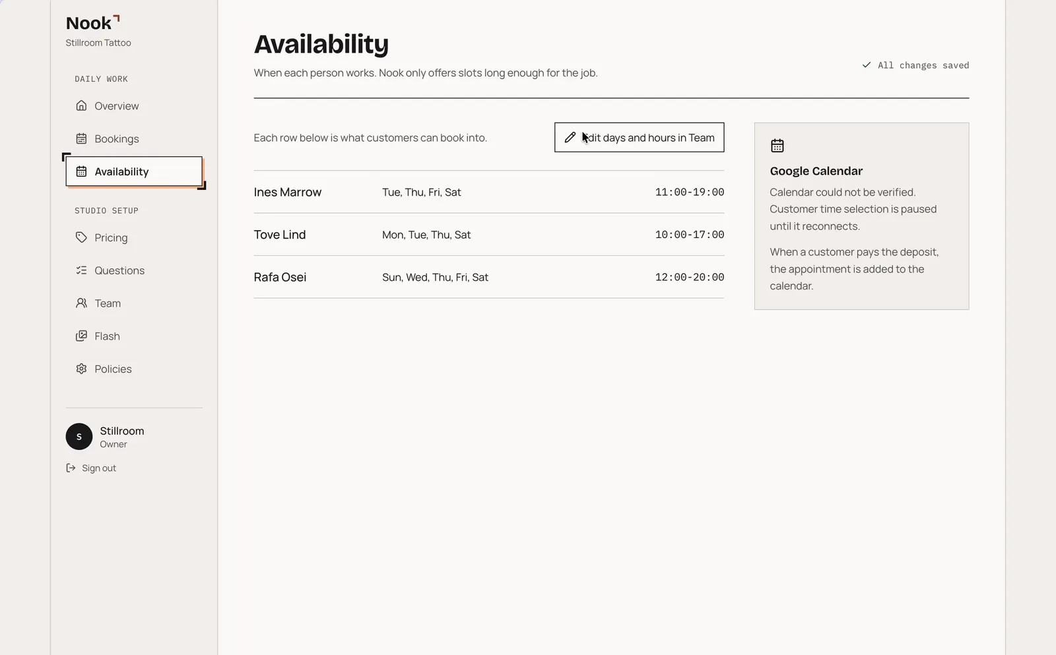Click hours 11:00-19:00

pyautogui.click(x=690, y=192)
